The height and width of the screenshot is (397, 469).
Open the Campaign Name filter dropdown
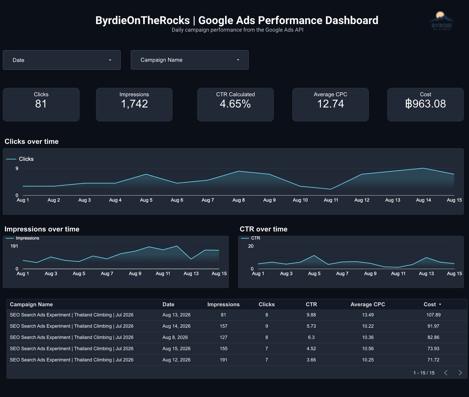190,60
